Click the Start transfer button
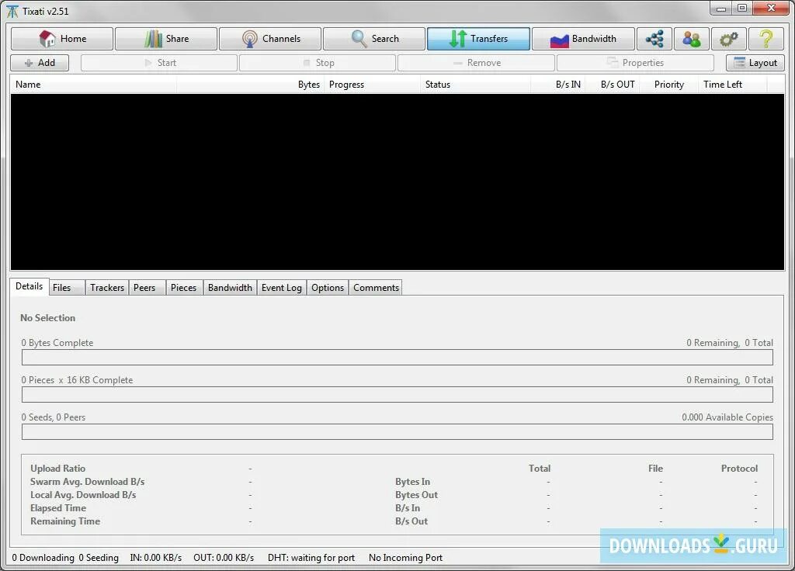Image resolution: width=795 pixels, height=571 pixels. tap(159, 63)
